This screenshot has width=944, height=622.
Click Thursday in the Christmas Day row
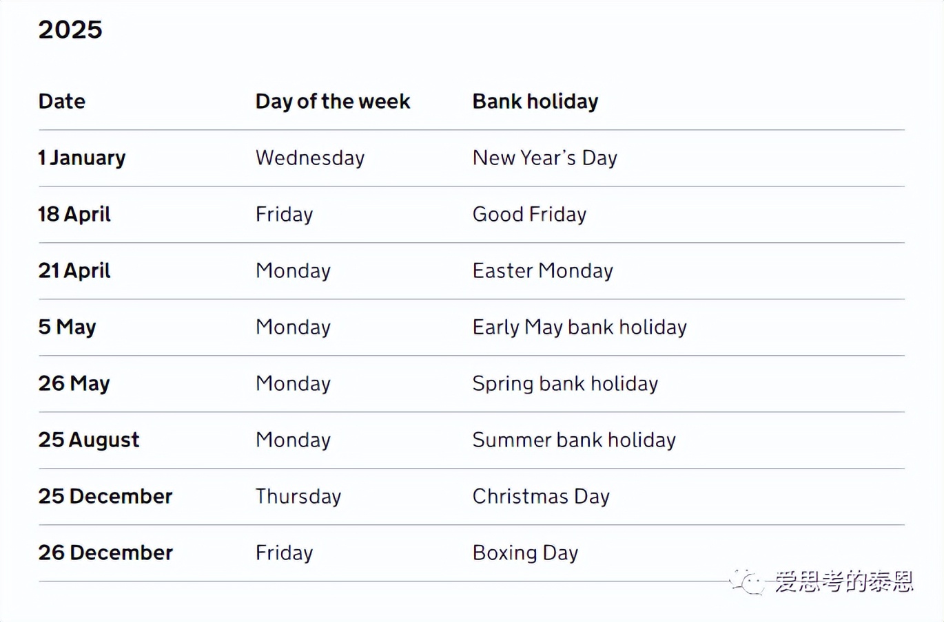point(298,496)
